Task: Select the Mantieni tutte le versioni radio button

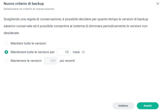Action: (7, 43)
